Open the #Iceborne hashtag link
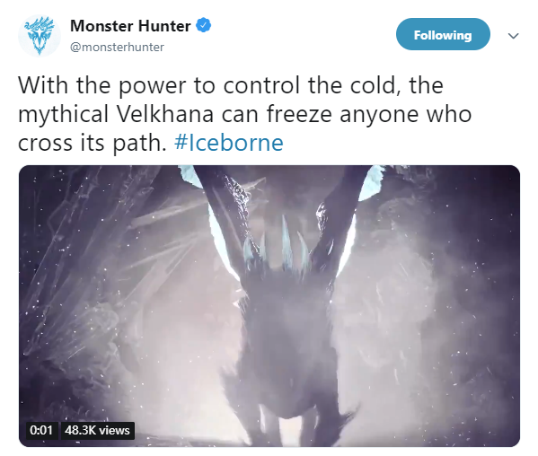The image size is (538, 456). [229, 143]
